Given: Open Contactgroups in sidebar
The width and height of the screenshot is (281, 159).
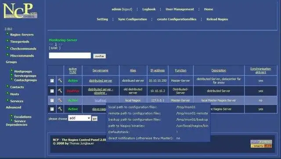Looking at the screenshot, I should [x=25, y=80].
